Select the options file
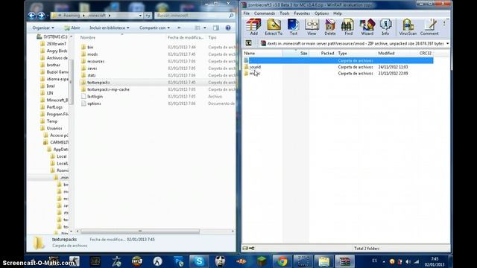The width and height of the screenshot is (477, 268). (94, 103)
